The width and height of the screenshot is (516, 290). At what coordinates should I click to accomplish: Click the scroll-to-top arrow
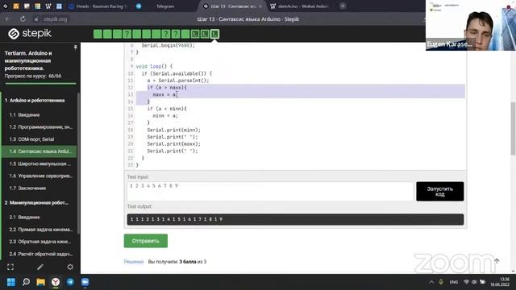497,261
